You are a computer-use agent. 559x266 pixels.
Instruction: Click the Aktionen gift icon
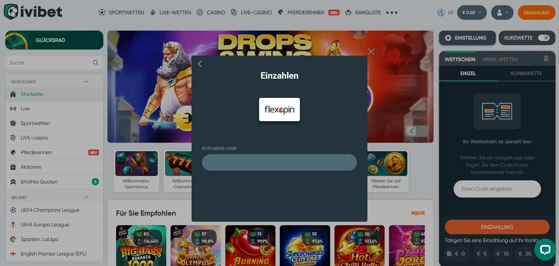tap(13, 167)
